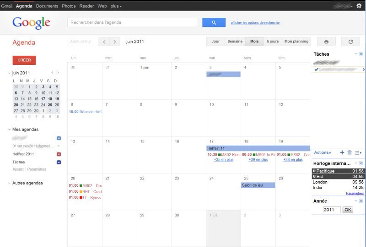This screenshot has width=366, height=247.
Task: Open the settings gear icon
Action: click(x=359, y=6)
